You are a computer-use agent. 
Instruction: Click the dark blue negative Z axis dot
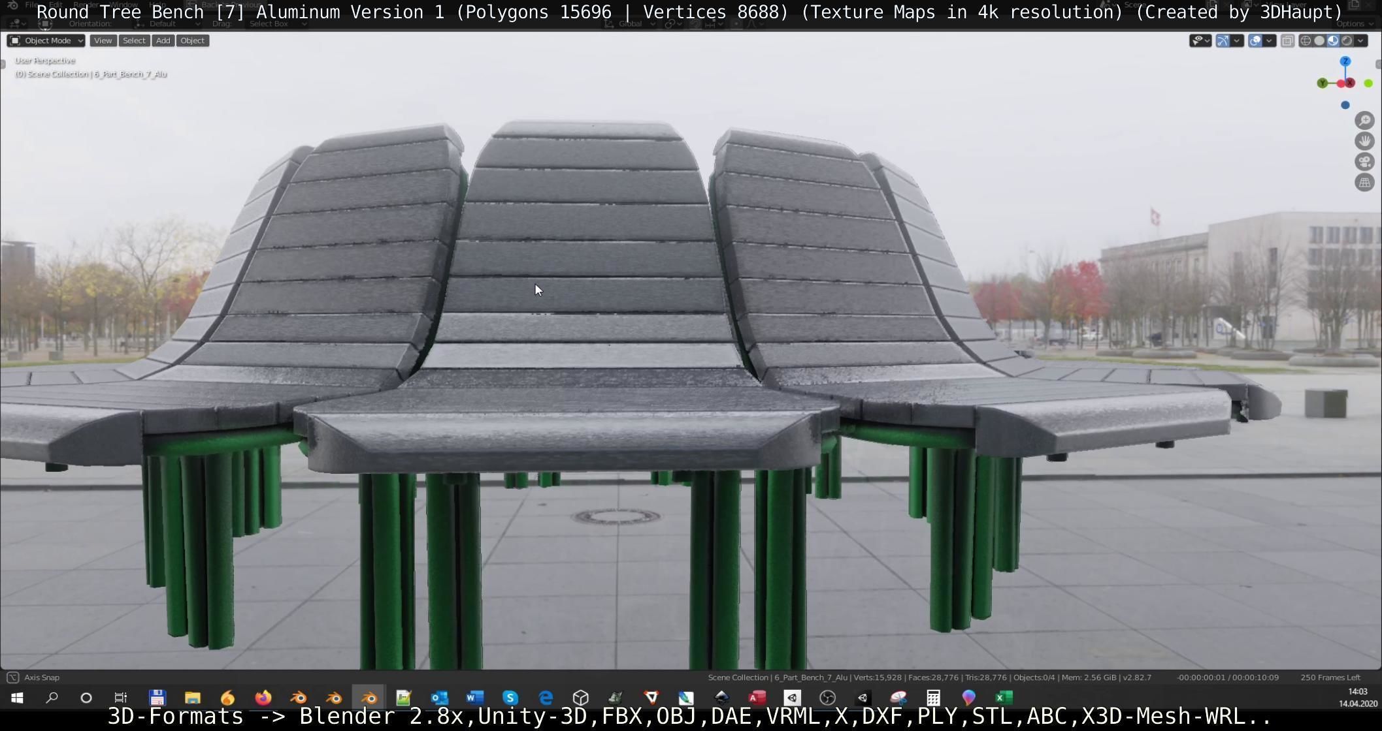(x=1345, y=104)
